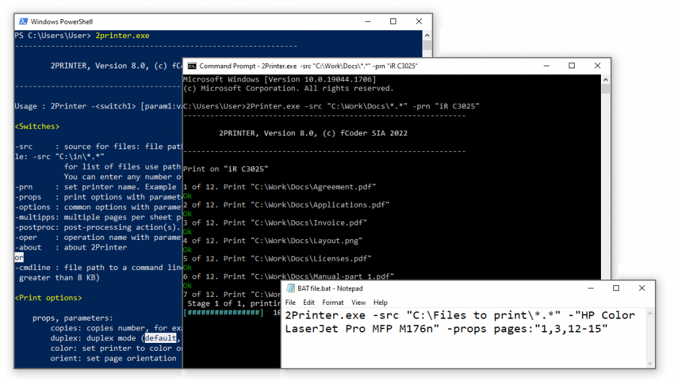Image resolution: width=674 pixels, height=381 pixels.
Task: Minimize the Notepad window
Action: 589,288
